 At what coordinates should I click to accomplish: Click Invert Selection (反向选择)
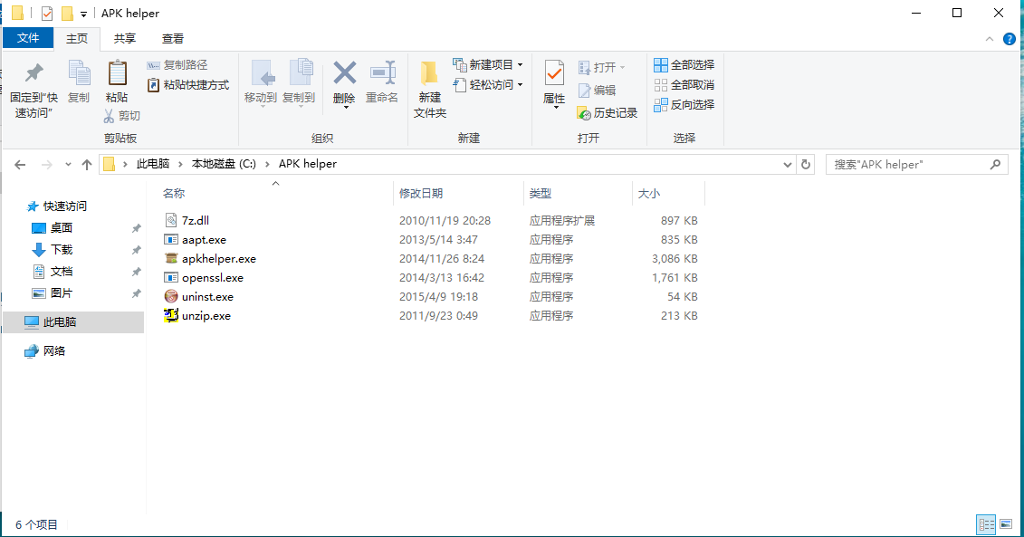684,104
